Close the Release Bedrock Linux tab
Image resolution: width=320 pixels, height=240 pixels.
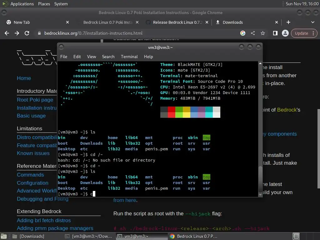(207, 22)
